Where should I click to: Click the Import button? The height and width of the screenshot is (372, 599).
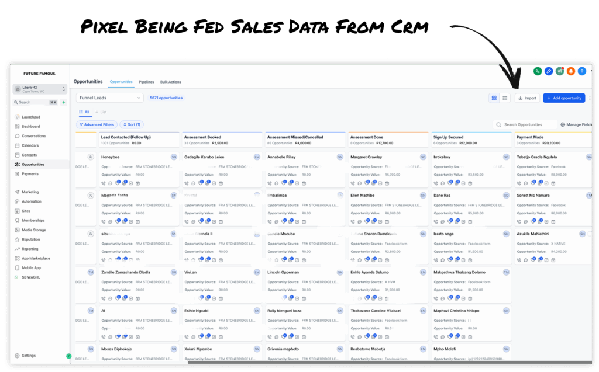coord(527,98)
